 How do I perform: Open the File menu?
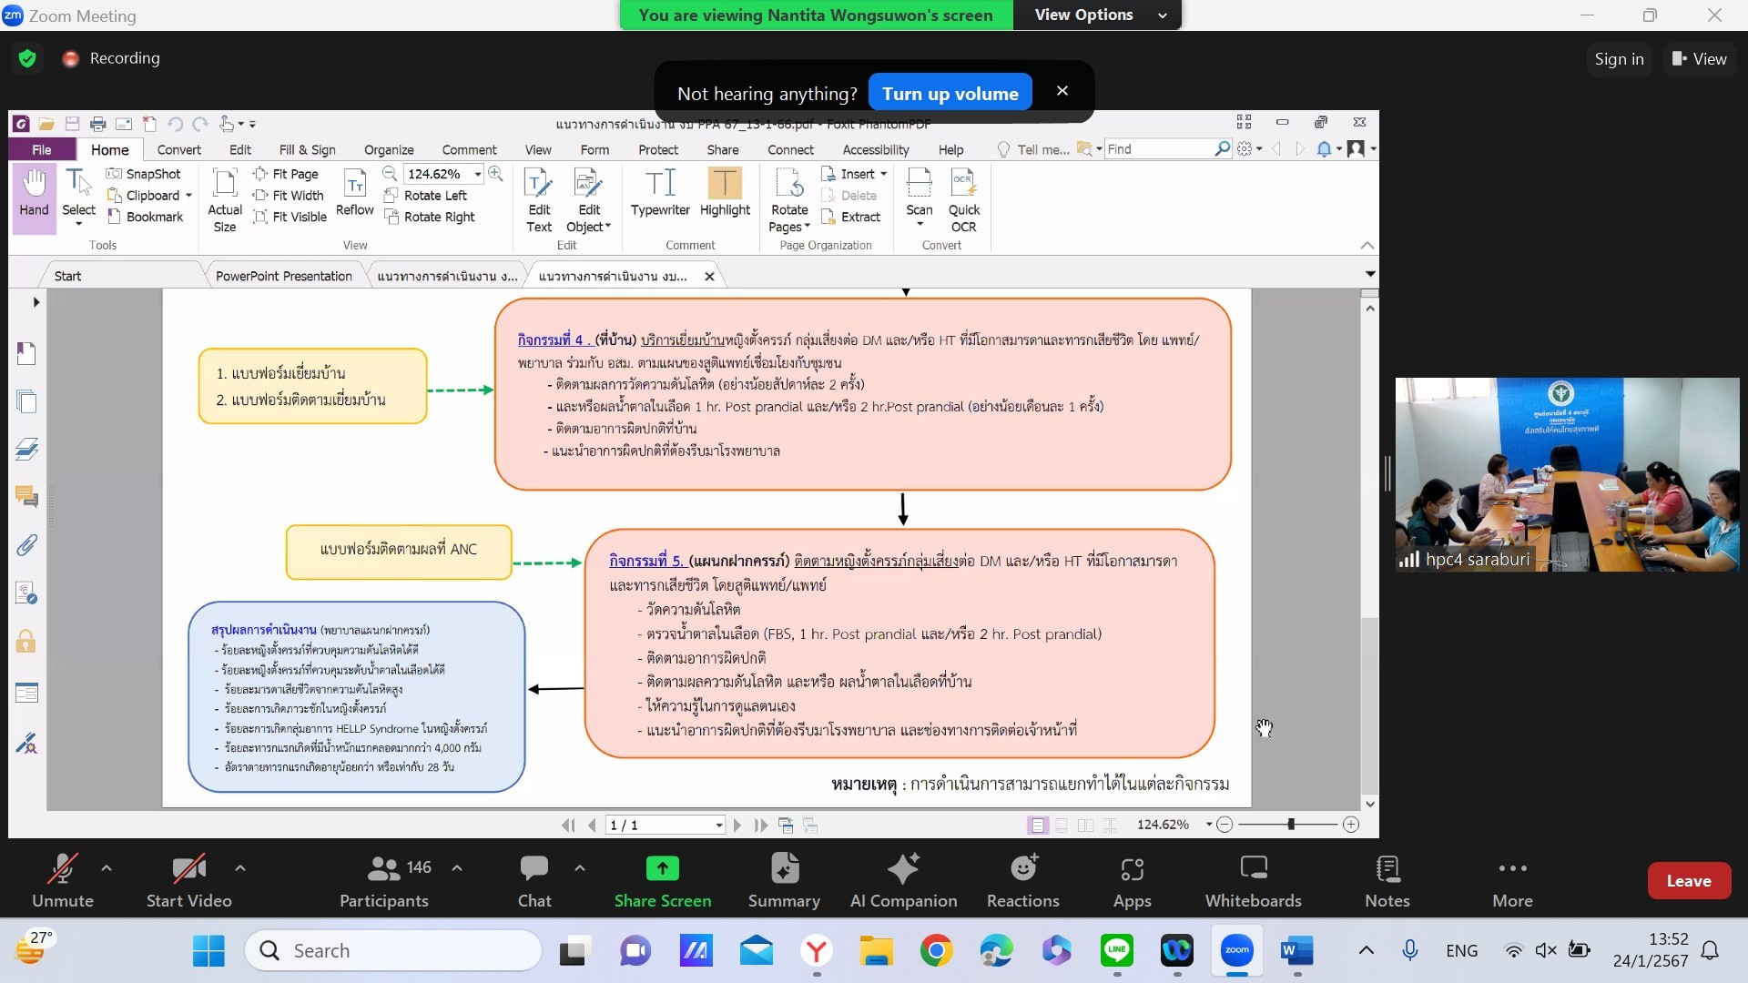(42, 149)
